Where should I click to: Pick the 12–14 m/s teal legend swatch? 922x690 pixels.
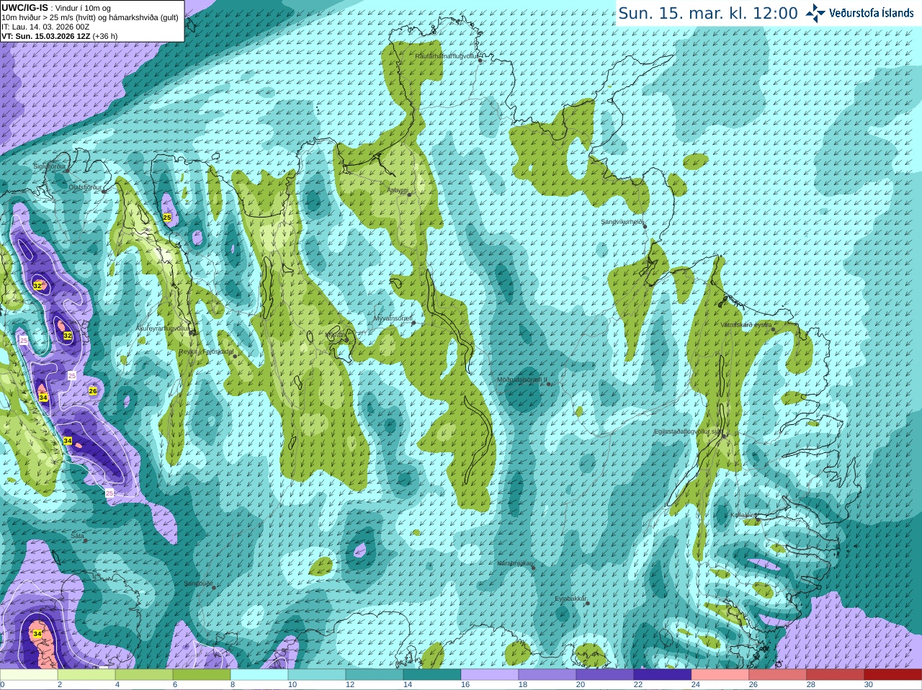pyautogui.click(x=375, y=675)
